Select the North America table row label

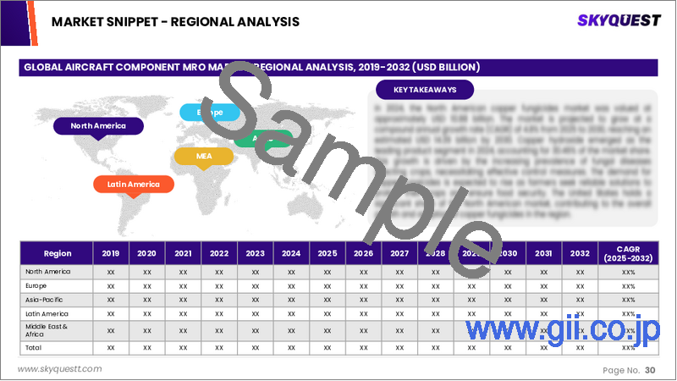click(48, 272)
